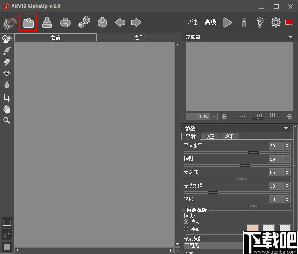Click the globe publish icon
This screenshot has height=254, width=298.
(x=102, y=23)
